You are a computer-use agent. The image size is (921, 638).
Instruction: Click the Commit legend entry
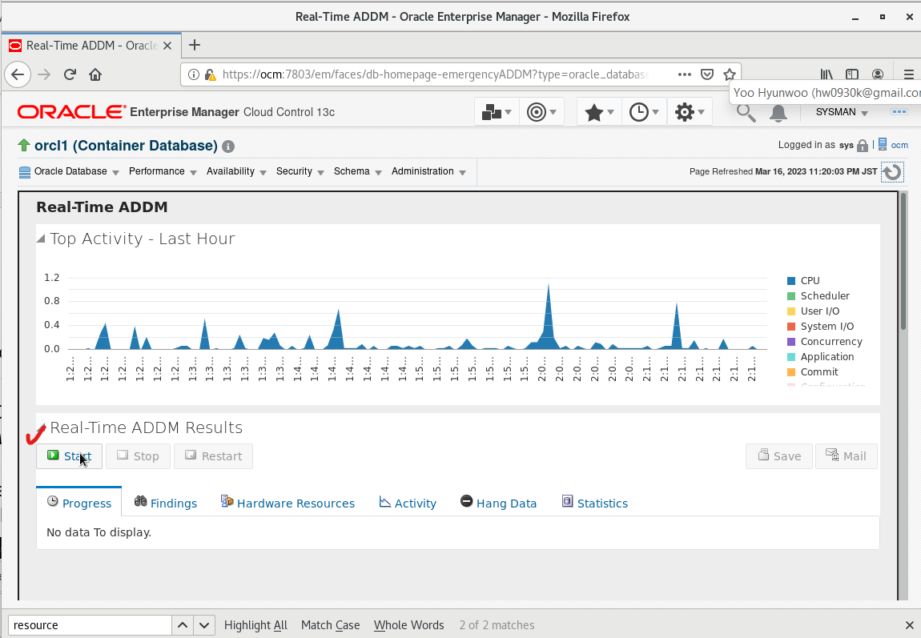813,372
